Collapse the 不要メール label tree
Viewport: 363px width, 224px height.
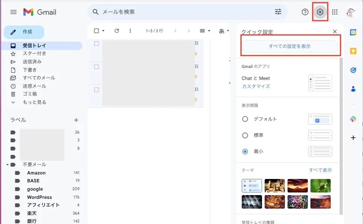(8, 164)
